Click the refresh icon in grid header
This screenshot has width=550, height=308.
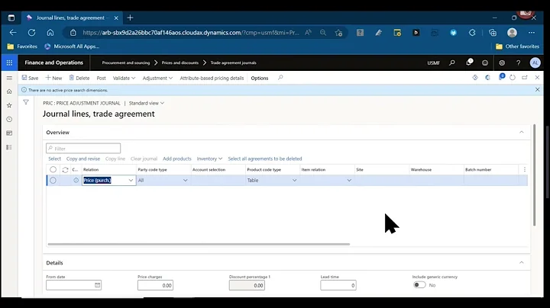click(65, 170)
